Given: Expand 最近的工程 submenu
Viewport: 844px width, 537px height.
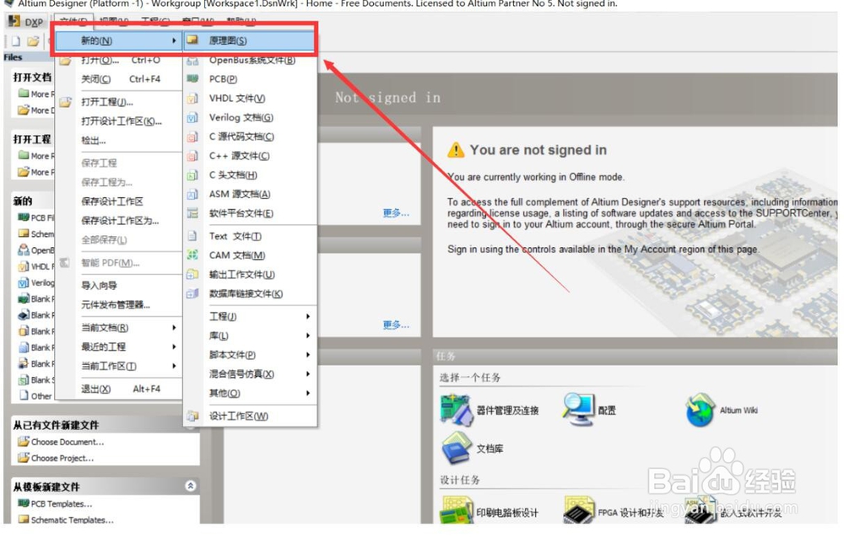Looking at the screenshot, I should pyautogui.click(x=118, y=346).
